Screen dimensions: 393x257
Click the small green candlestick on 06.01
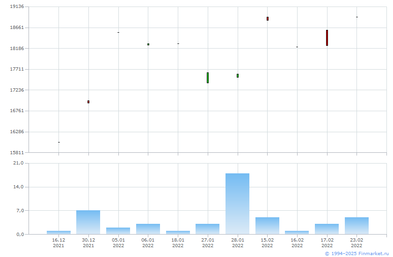tap(148, 44)
